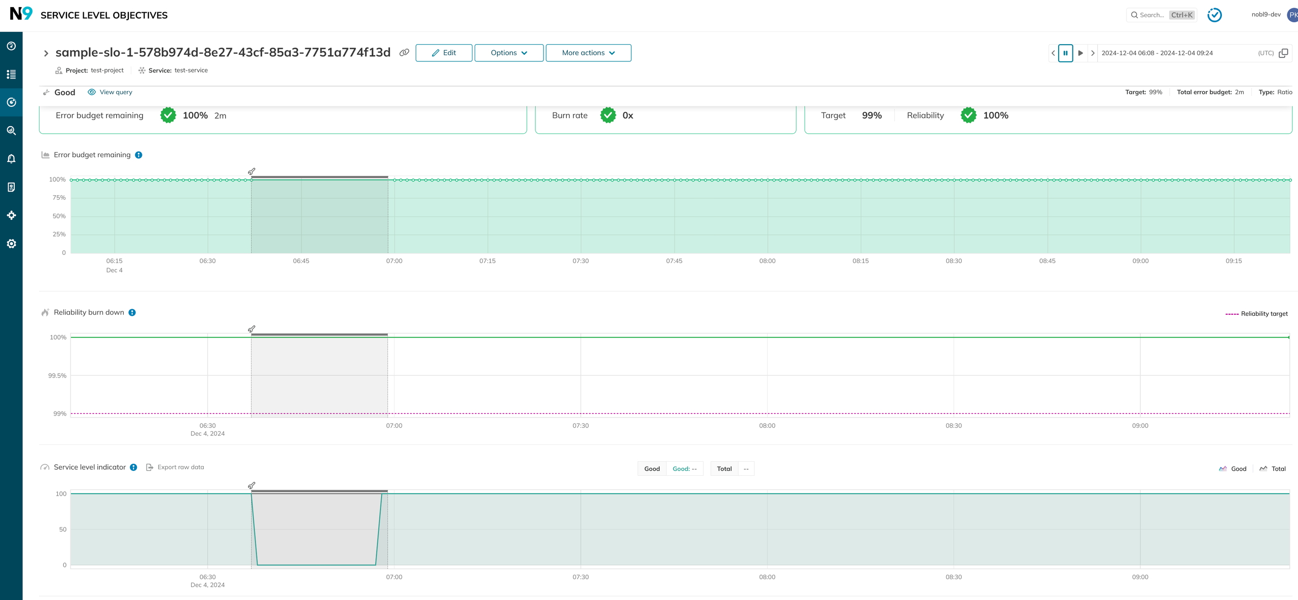Go to next time range

(x=1093, y=53)
